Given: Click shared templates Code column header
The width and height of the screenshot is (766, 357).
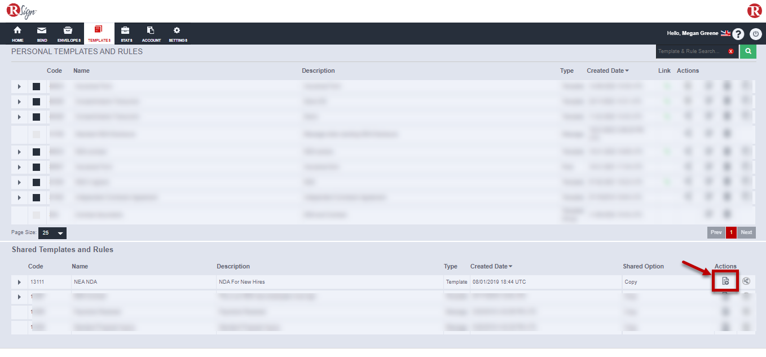Looking at the screenshot, I should (x=36, y=266).
